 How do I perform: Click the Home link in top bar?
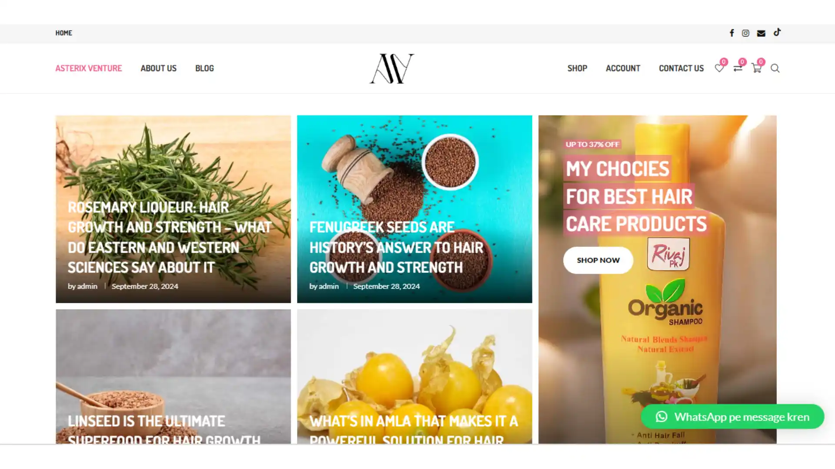[x=63, y=33]
